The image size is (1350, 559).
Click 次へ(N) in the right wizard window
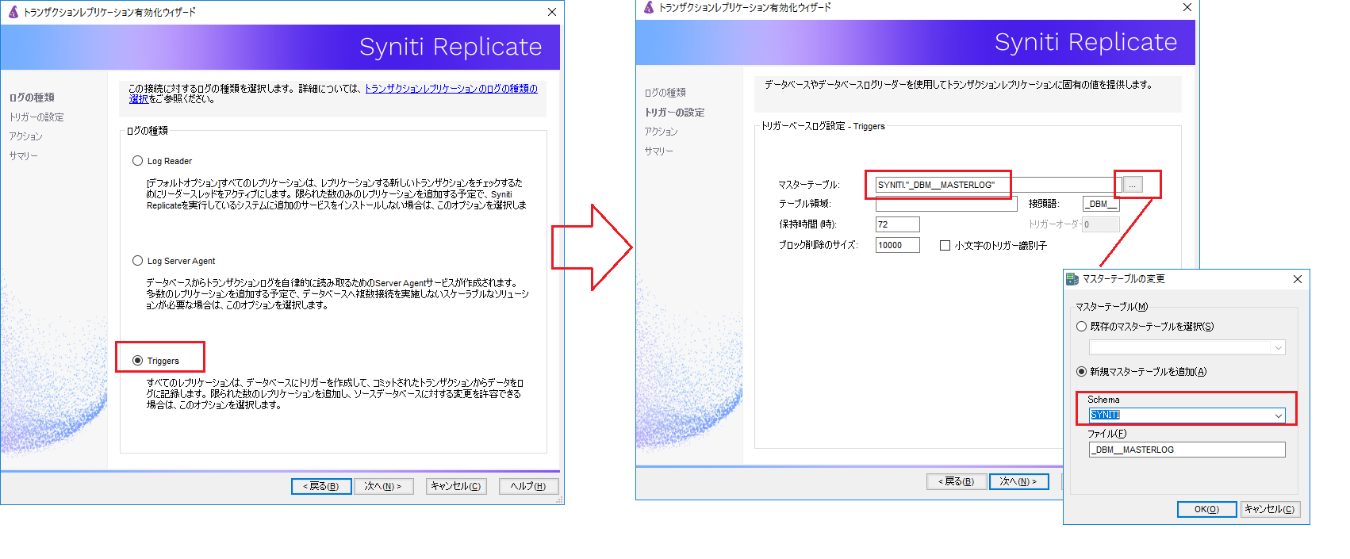coord(1019,481)
